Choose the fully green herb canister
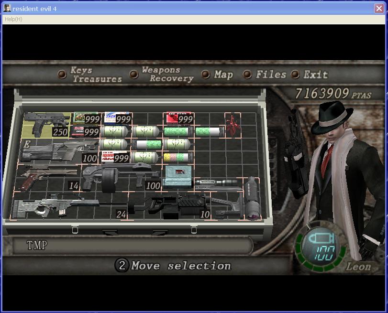Viewport: 388px width, 313px height. pos(177,131)
